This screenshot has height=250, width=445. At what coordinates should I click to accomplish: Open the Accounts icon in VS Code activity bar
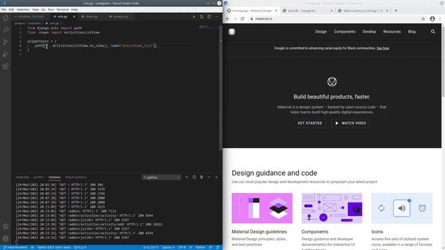coord(6,226)
